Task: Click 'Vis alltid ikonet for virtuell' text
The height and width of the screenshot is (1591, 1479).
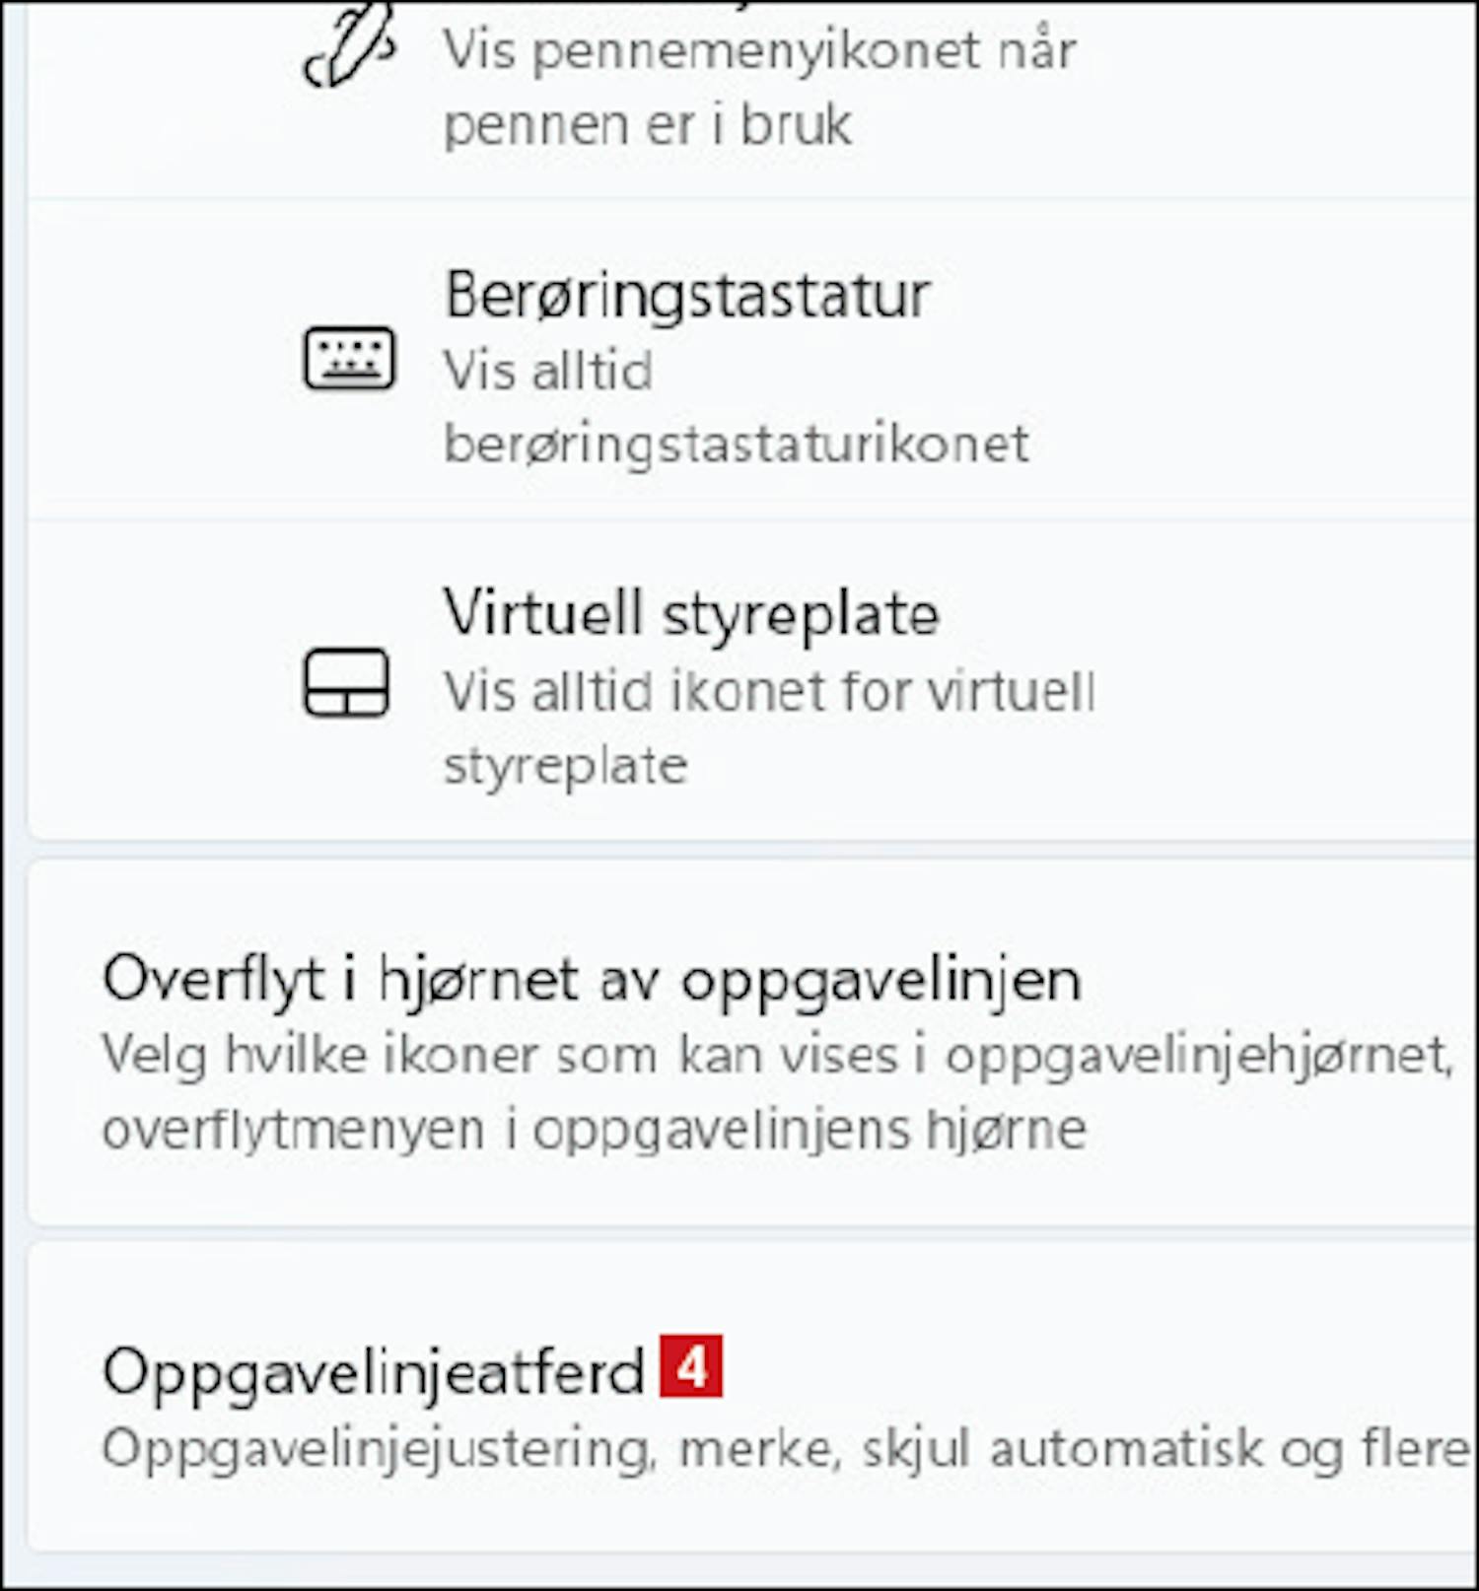Action: [769, 691]
